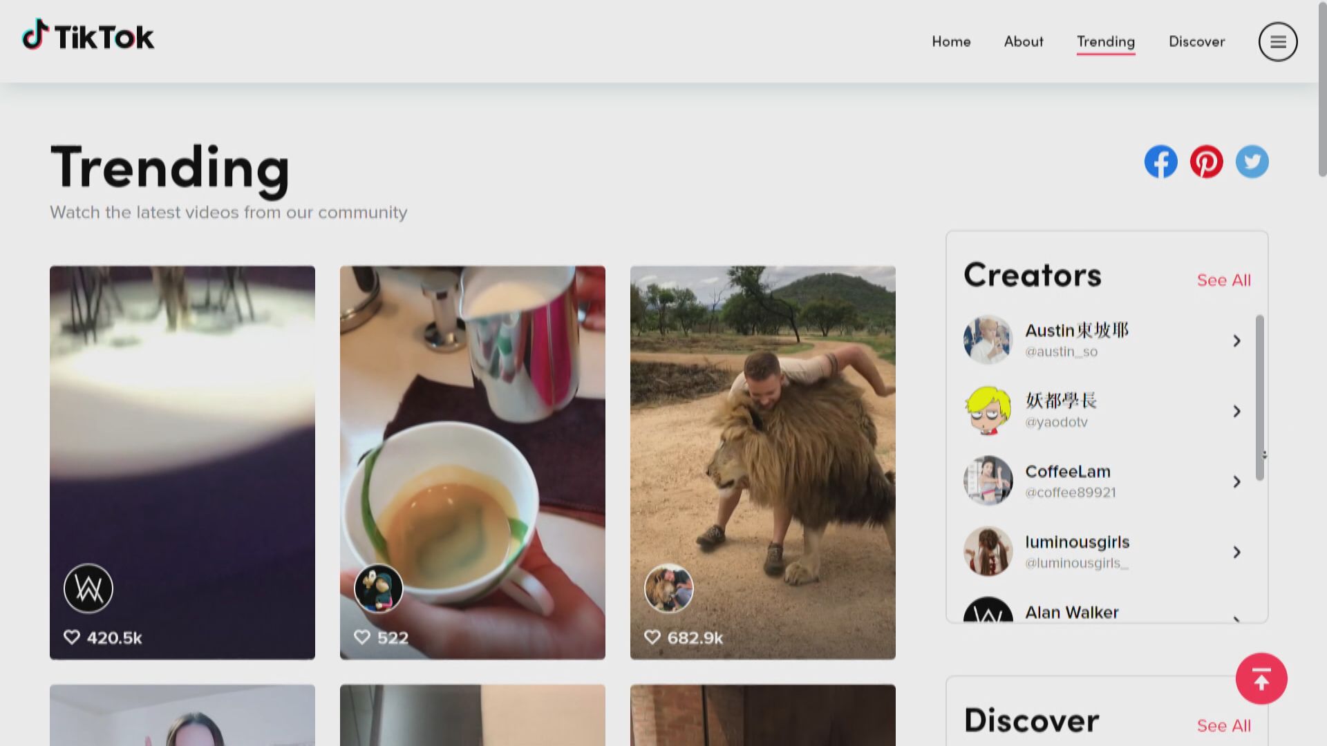1327x746 pixels.
Task: Expand the CoffeeLam creator arrow
Action: pyautogui.click(x=1236, y=481)
